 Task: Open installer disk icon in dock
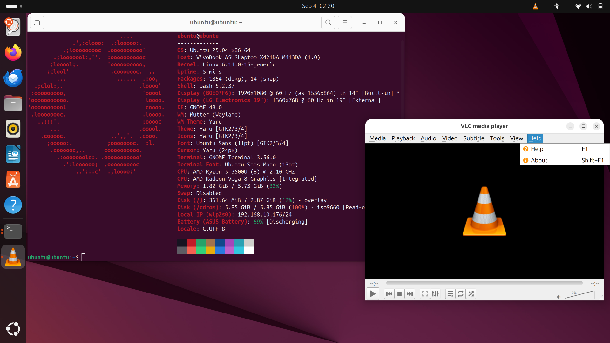click(x=13, y=27)
